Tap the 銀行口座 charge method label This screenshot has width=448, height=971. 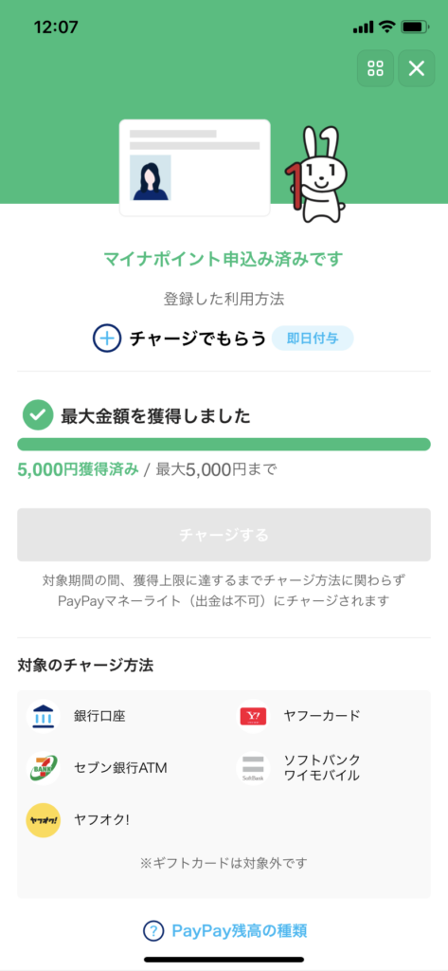point(99,717)
